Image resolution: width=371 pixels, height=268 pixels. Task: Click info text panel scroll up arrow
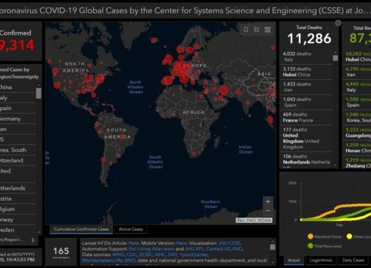[x=273, y=242]
